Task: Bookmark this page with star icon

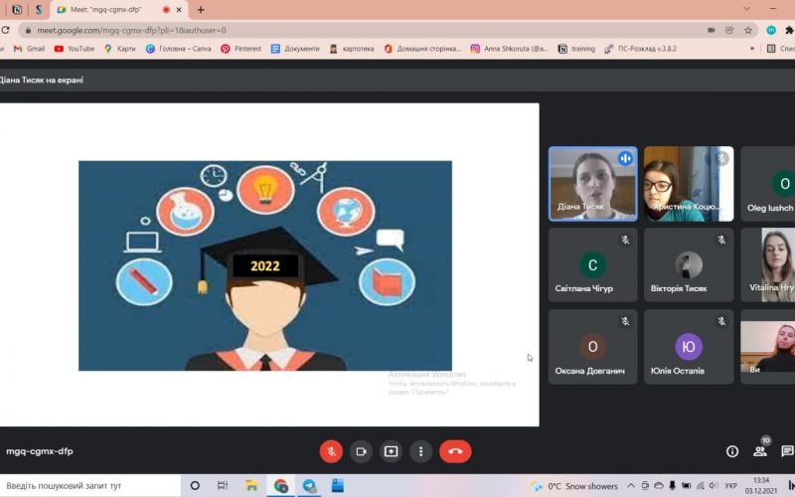Action: pyautogui.click(x=748, y=30)
